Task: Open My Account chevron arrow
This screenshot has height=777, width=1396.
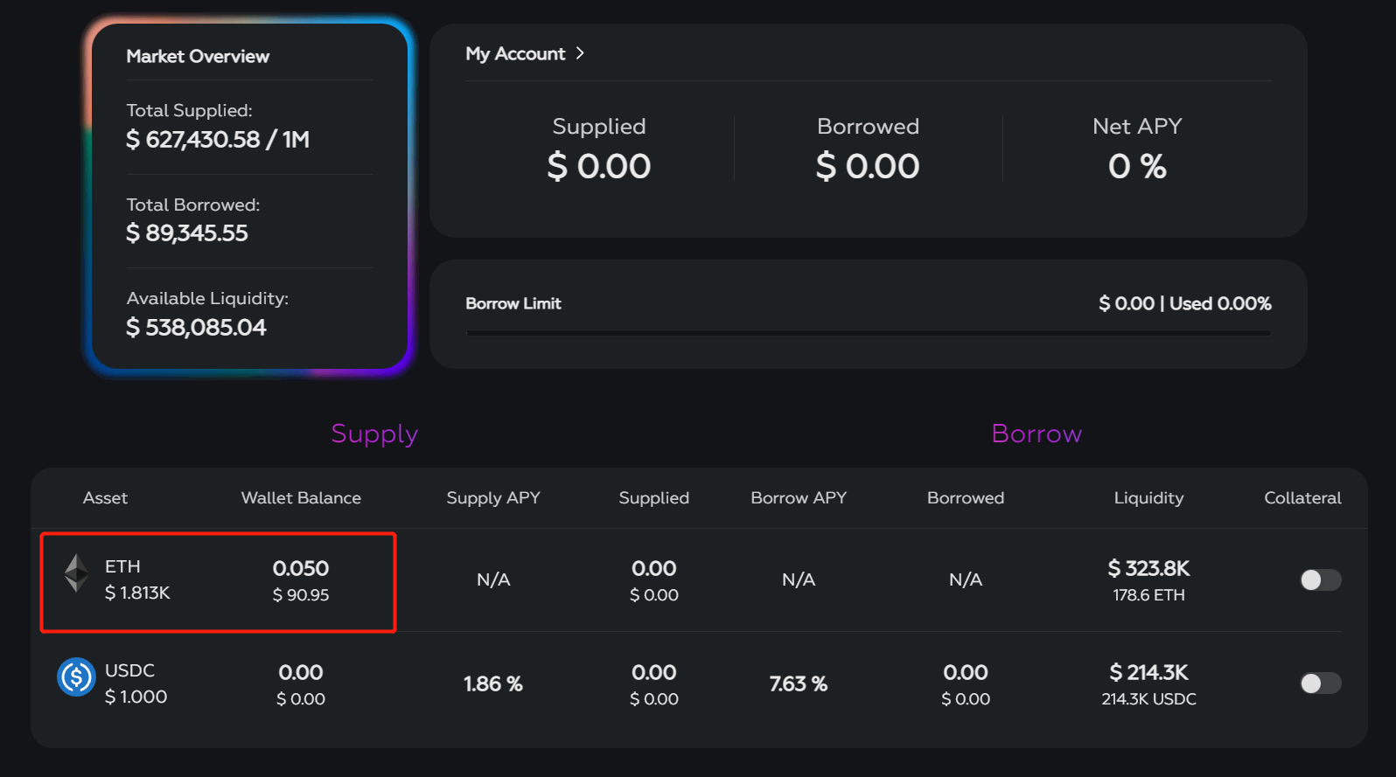Action: point(580,53)
